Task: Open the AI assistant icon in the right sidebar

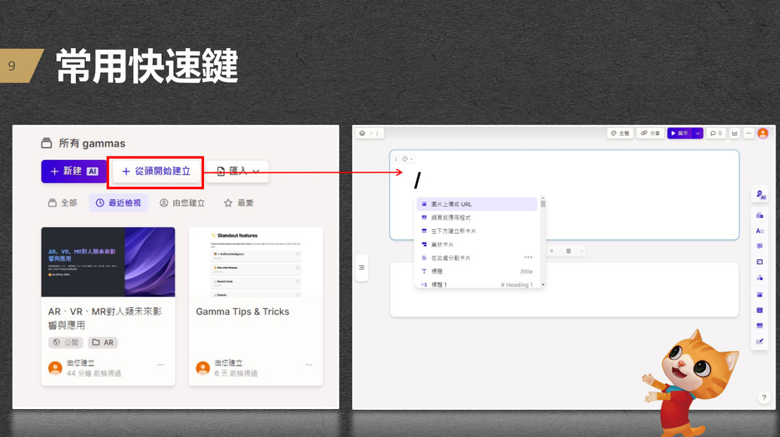Action: pyautogui.click(x=759, y=194)
